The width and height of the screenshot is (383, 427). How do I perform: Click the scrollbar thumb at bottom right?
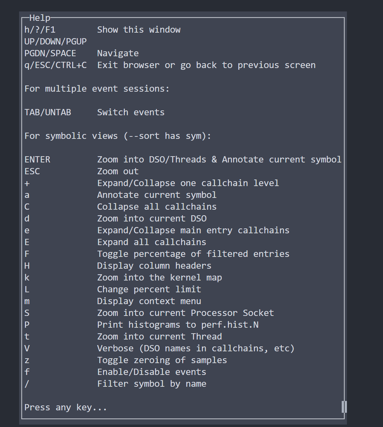344,407
